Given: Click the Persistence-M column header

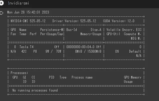Looking at the screenshot, I should [52, 30].
